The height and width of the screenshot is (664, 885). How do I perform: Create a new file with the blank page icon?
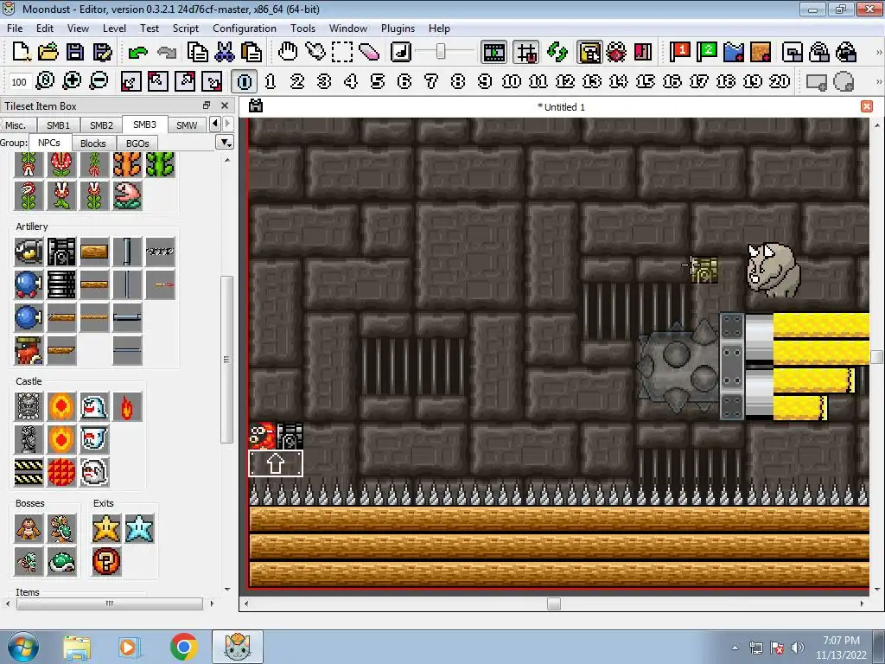[x=21, y=52]
